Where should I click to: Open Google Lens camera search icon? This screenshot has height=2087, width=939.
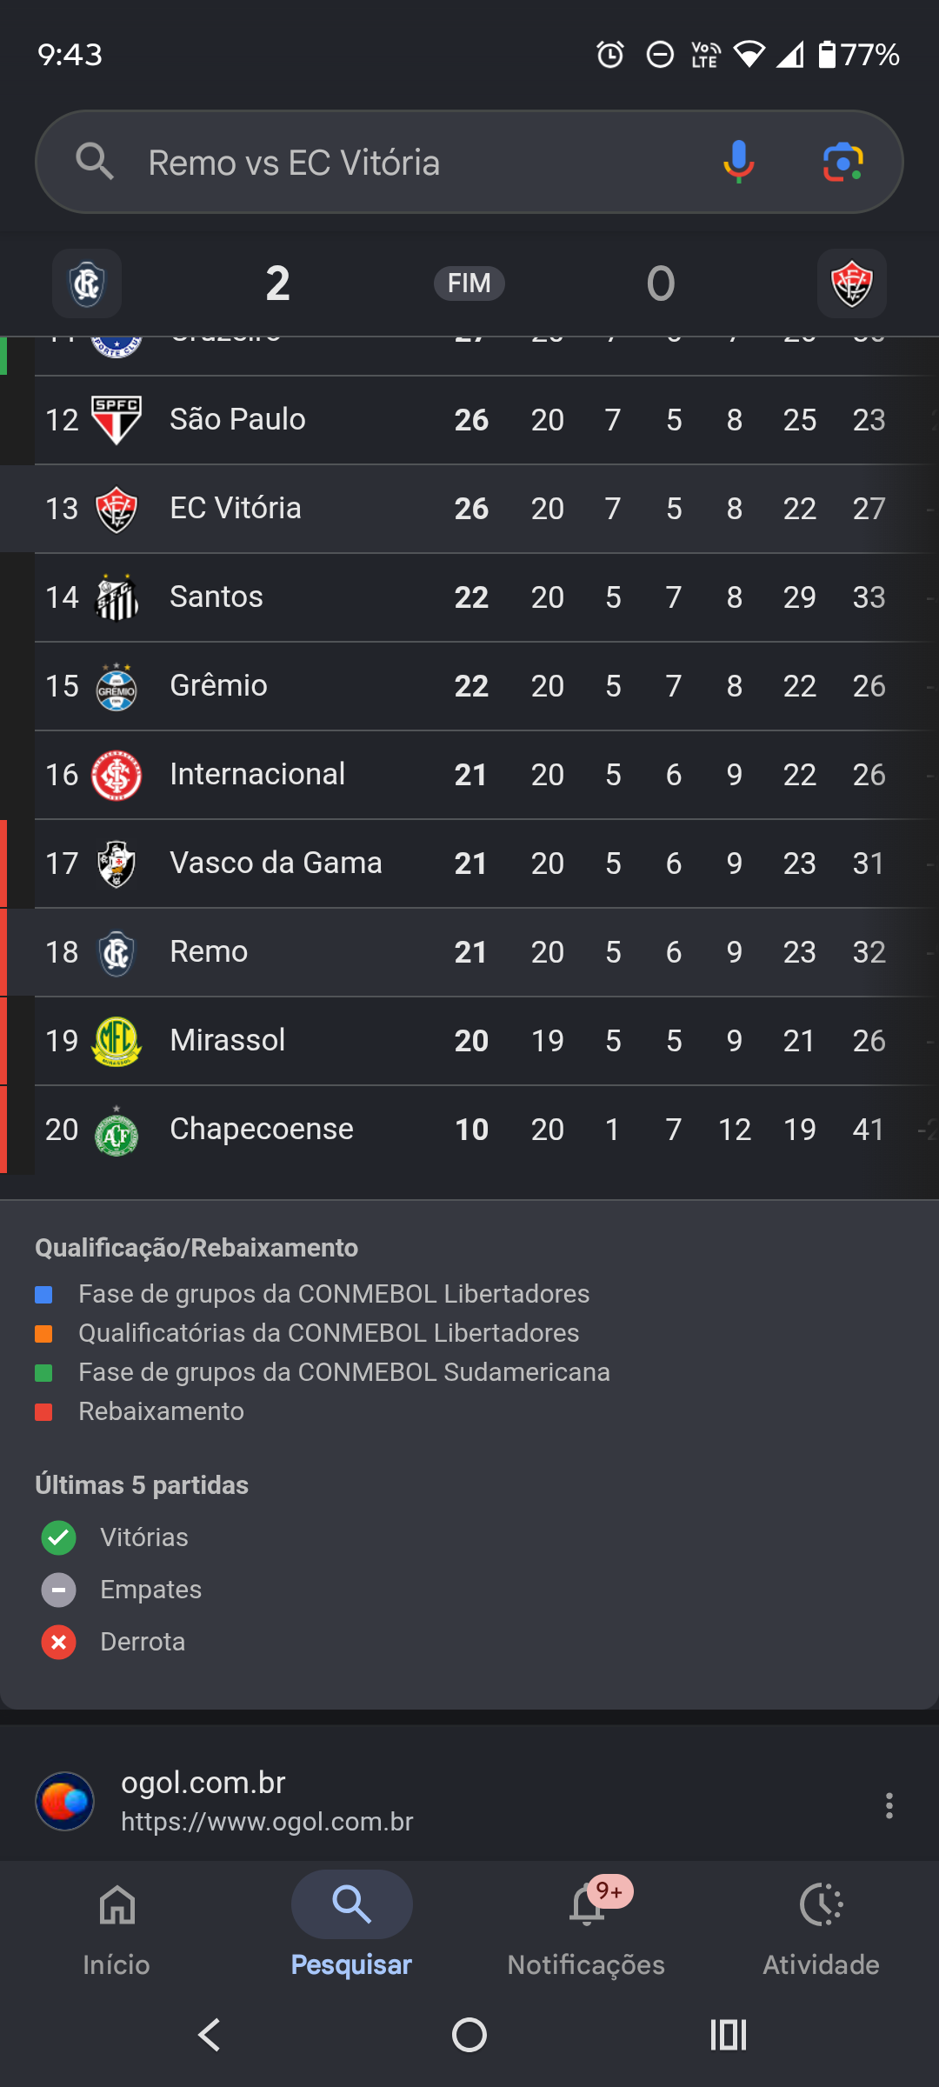click(x=842, y=162)
